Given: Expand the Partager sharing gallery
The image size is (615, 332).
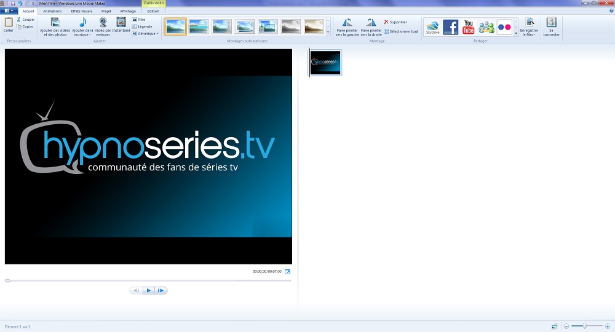Looking at the screenshot, I should [516, 34].
